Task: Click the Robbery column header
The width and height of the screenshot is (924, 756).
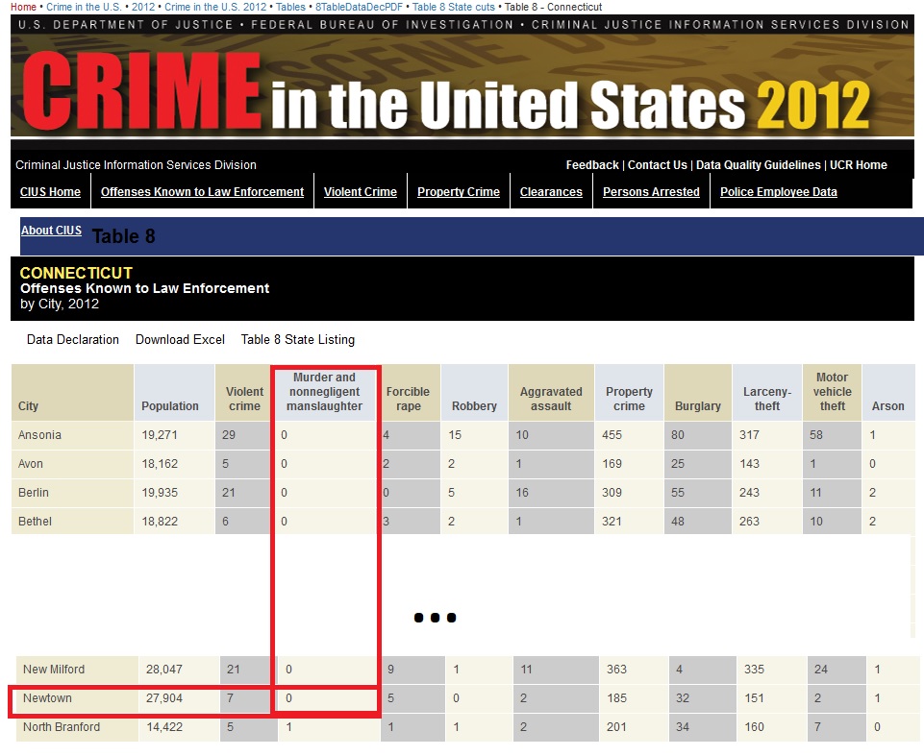Action: 474,393
